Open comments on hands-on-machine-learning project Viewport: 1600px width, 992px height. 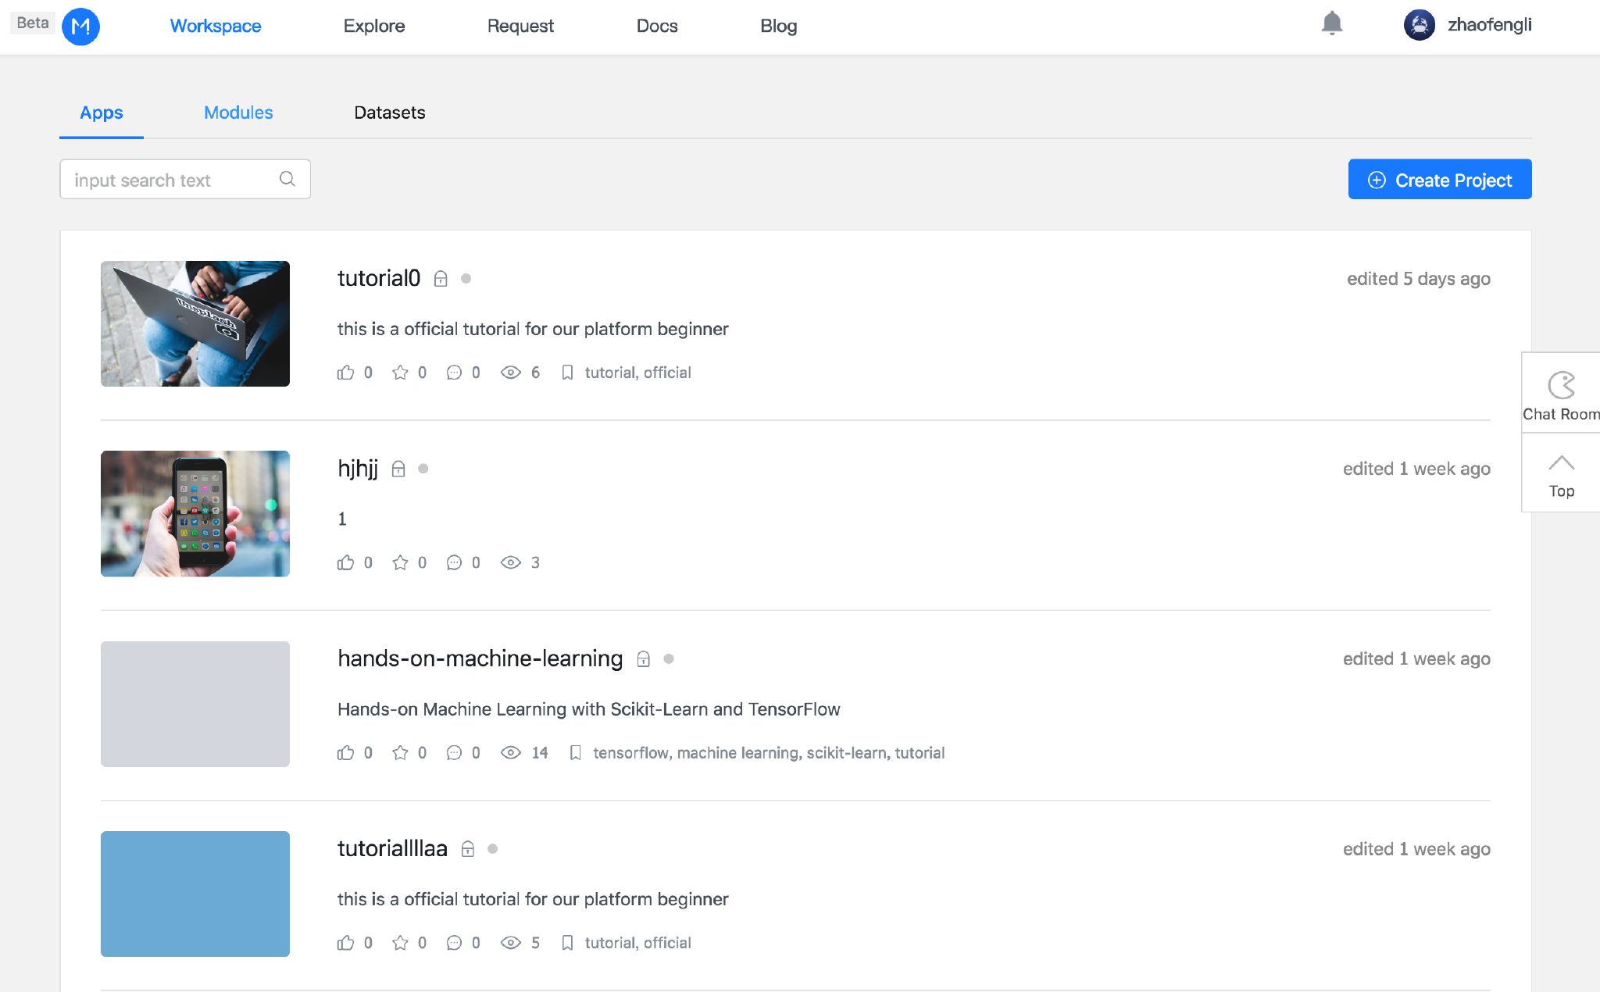click(454, 753)
